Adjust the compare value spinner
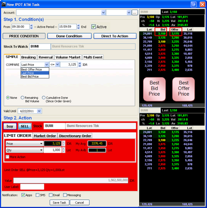Viewport: 207px width, 208px height. point(80,65)
